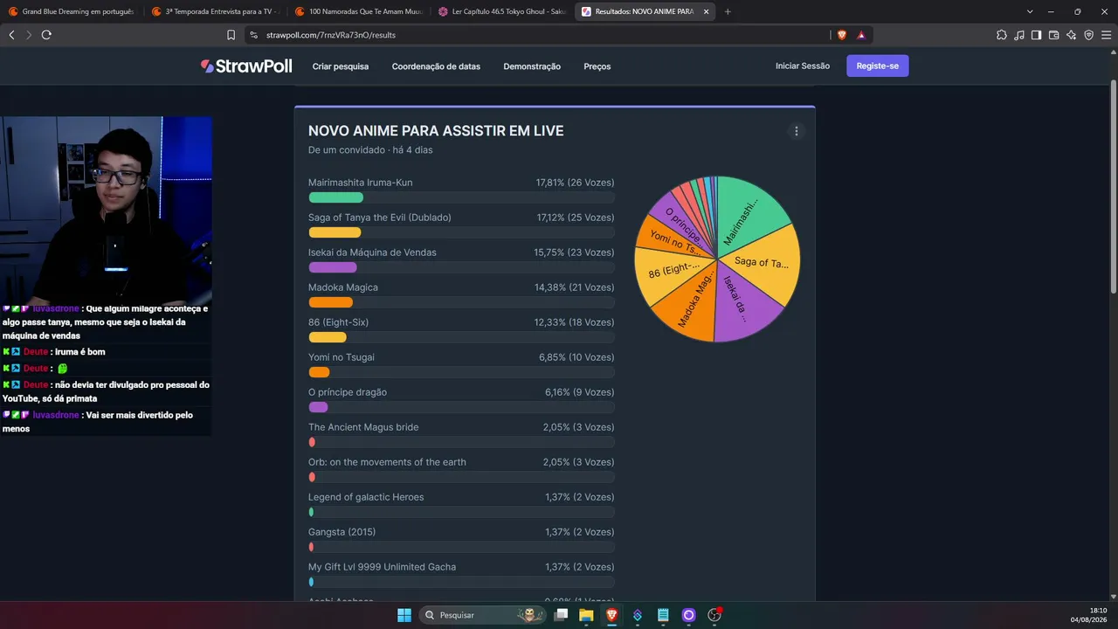The image size is (1118, 629).
Task: Click the Pesquisar taskbar search box
Action: pos(483,615)
